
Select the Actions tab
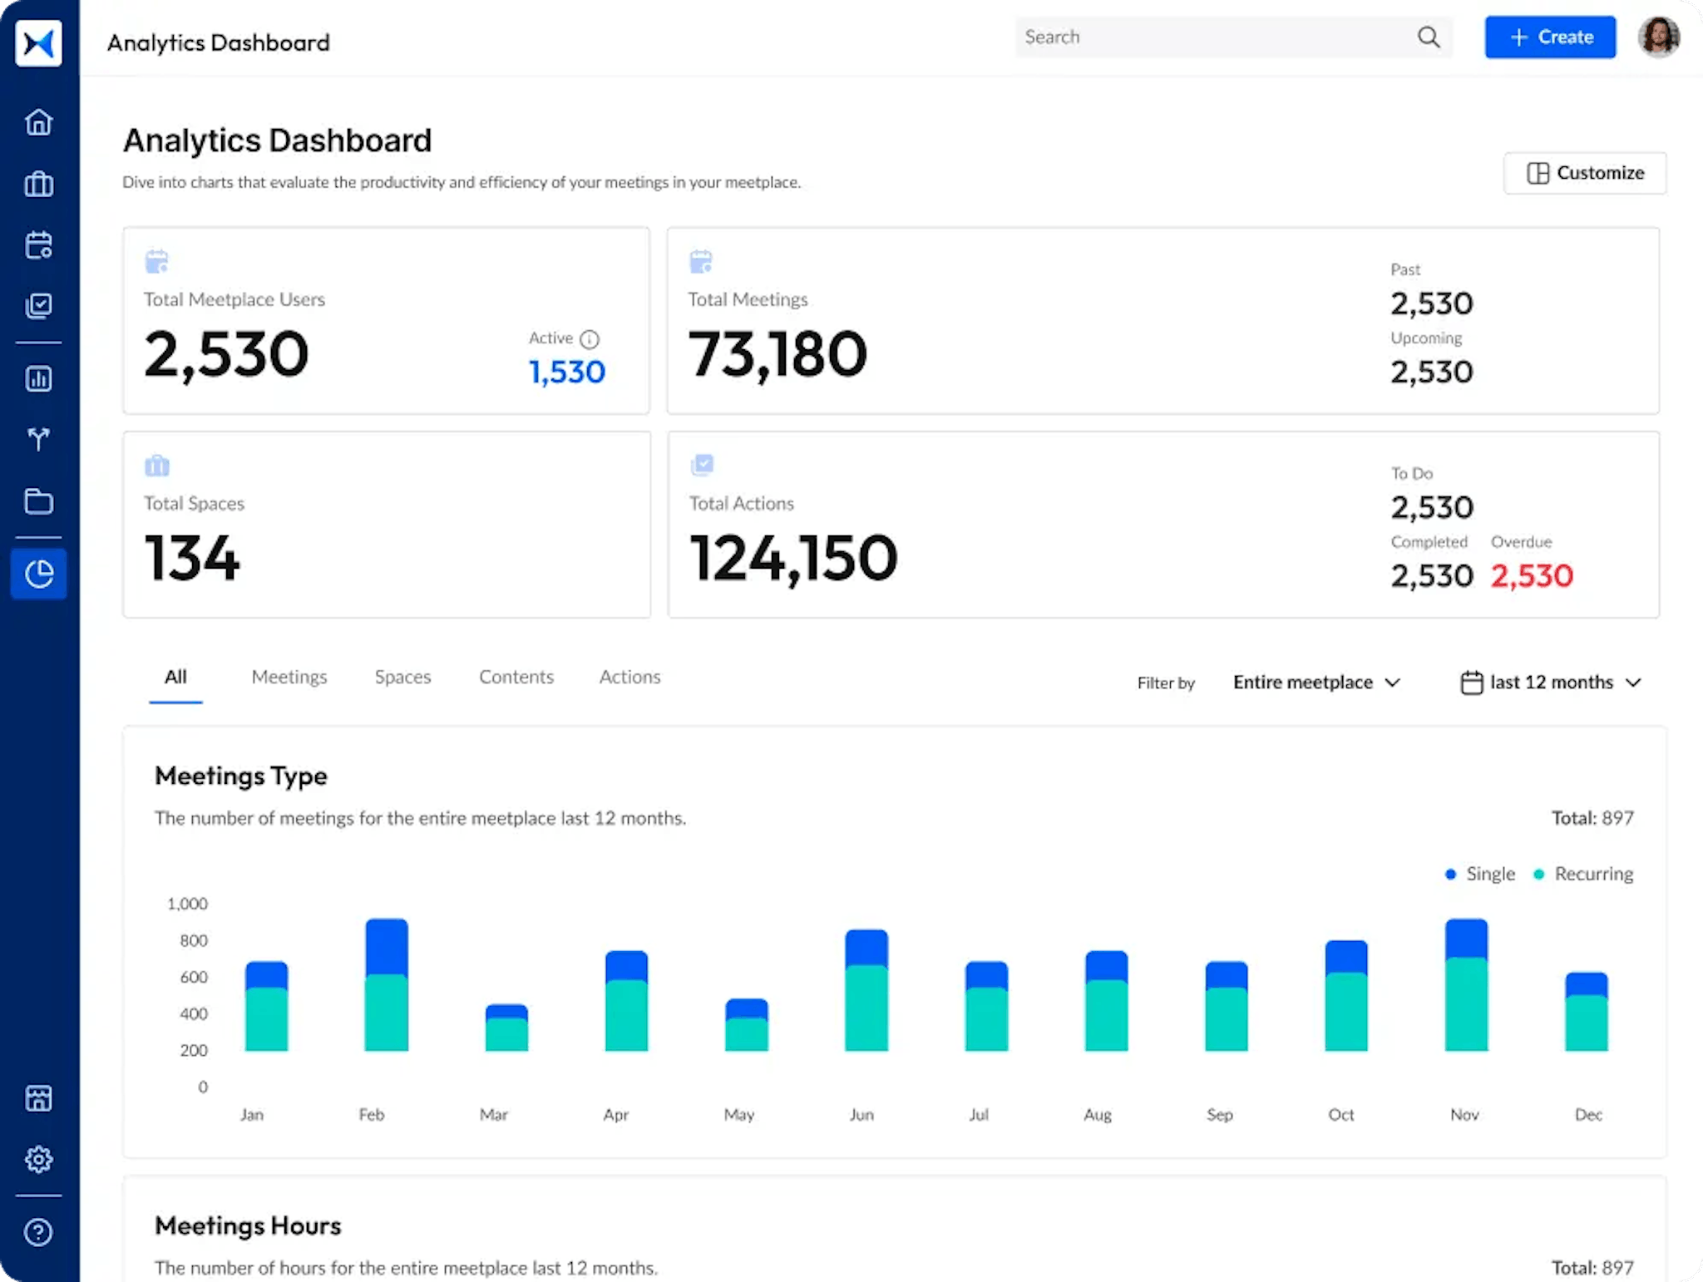coord(629,676)
